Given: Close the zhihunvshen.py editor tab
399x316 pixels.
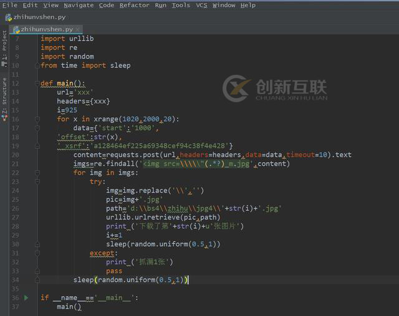Looking at the screenshot, I should coord(77,29).
